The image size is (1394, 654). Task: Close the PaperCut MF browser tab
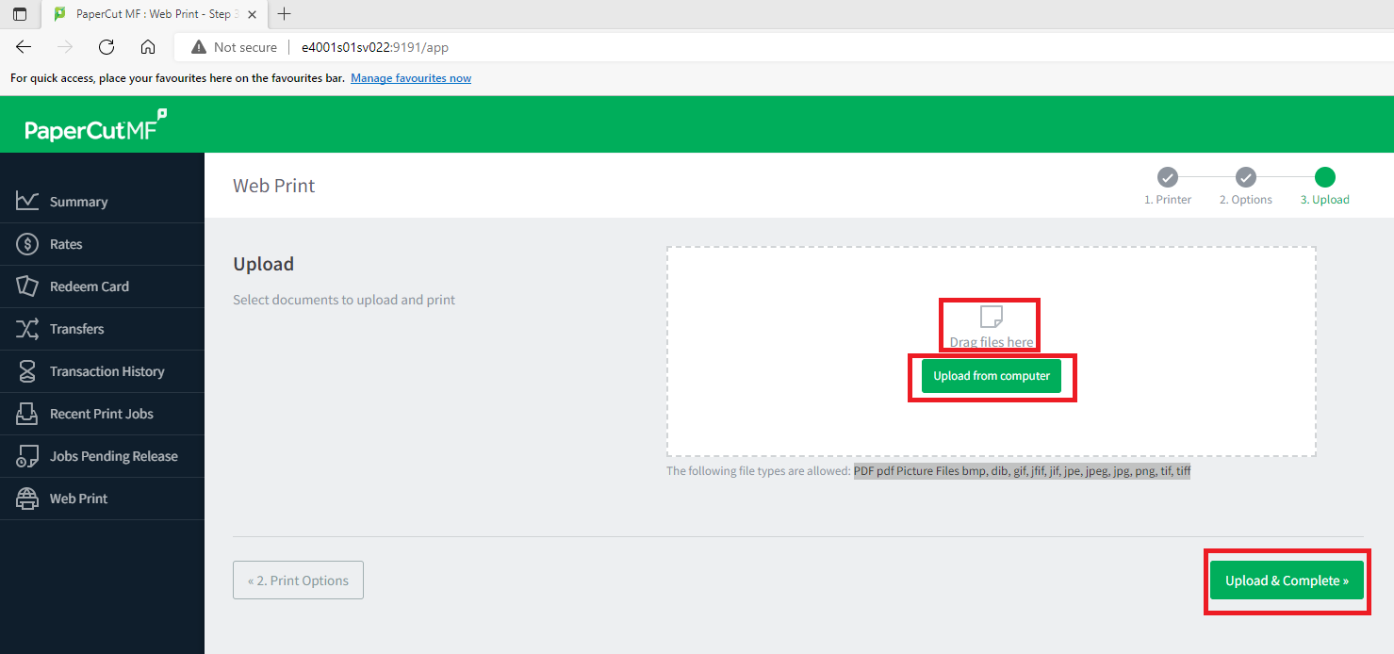(252, 14)
